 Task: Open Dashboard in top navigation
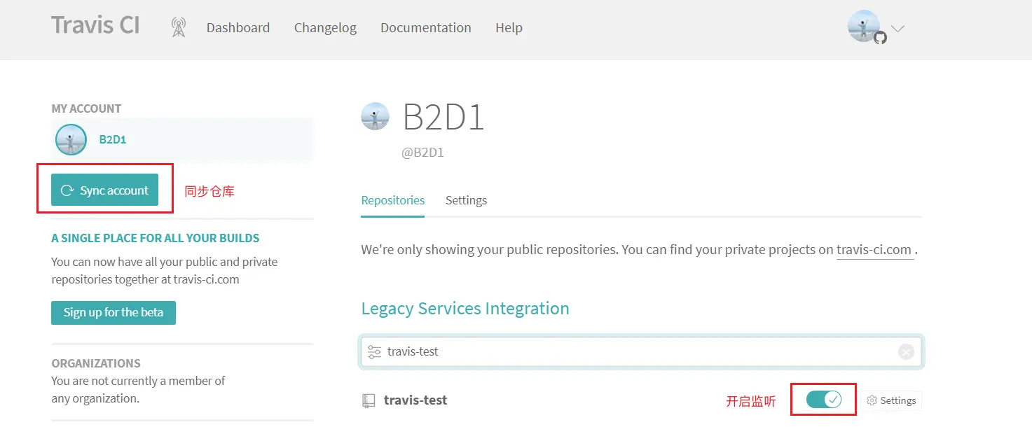238,28
